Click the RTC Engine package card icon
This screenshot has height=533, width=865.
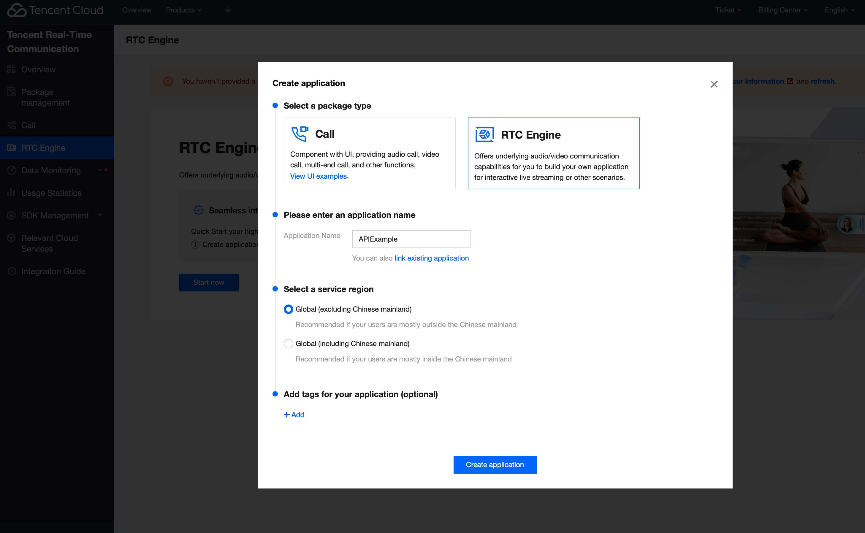484,135
